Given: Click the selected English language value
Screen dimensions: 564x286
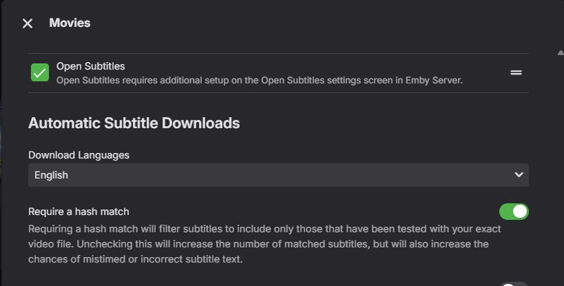Looking at the screenshot, I should [x=52, y=175].
